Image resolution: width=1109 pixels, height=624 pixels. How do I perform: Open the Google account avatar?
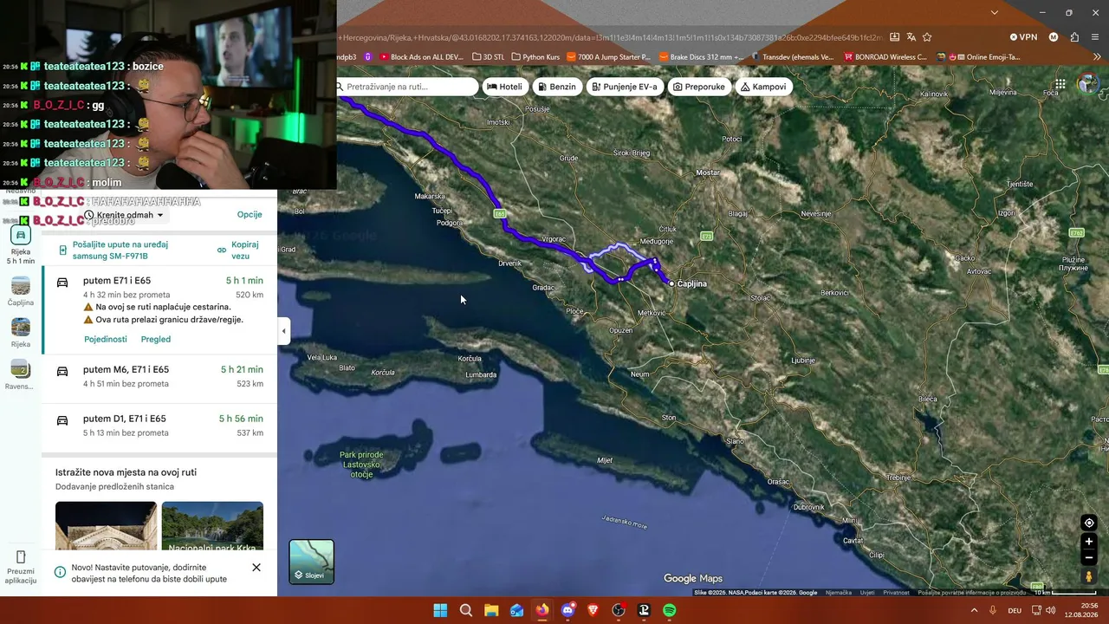click(x=1087, y=84)
